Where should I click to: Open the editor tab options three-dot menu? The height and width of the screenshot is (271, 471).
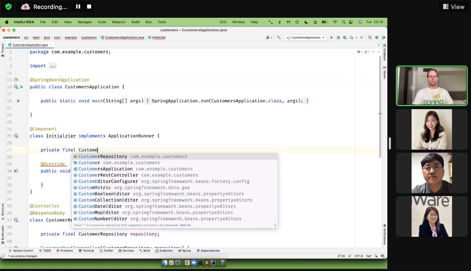[379, 45]
